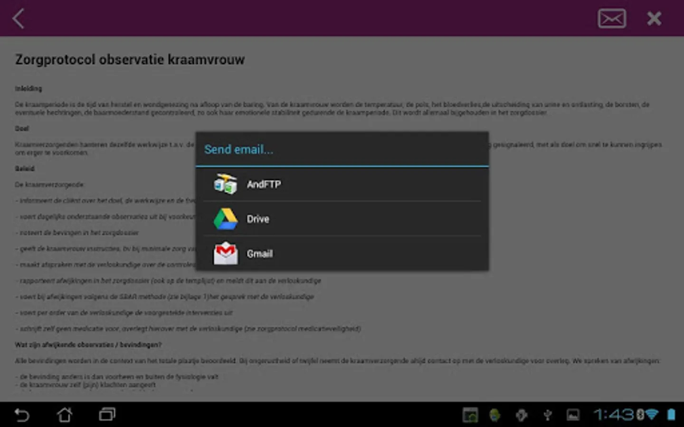Close the document with the X icon
Screen dimensions: 684x427
coord(654,19)
